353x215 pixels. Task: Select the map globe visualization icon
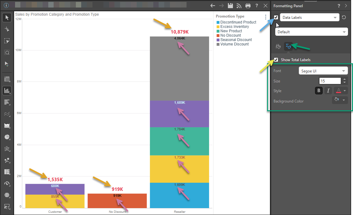pyautogui.click(x=7, y=195)
